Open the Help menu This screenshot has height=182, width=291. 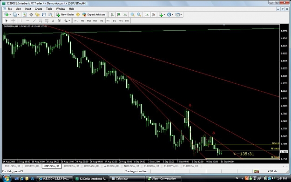[71, 9]
